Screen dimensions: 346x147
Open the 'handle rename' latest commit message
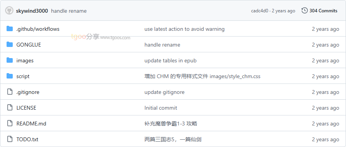[x=69, y=11]
